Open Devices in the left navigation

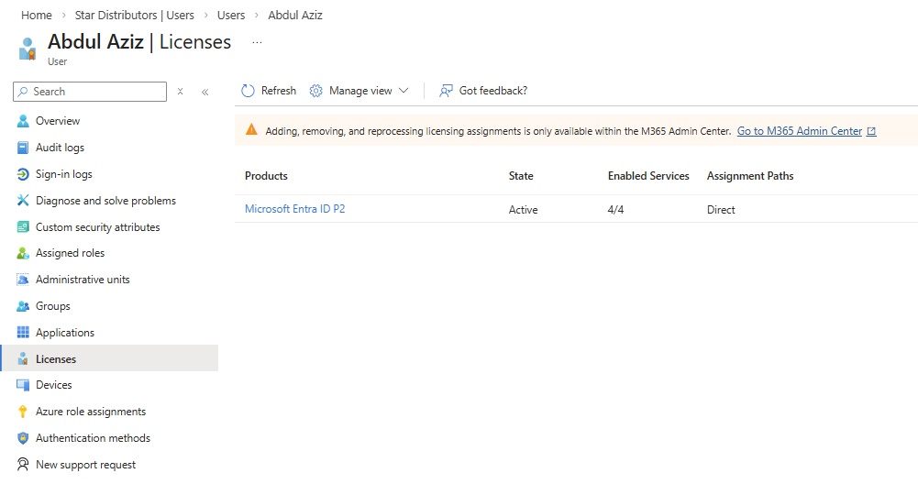tap(53, 385)
